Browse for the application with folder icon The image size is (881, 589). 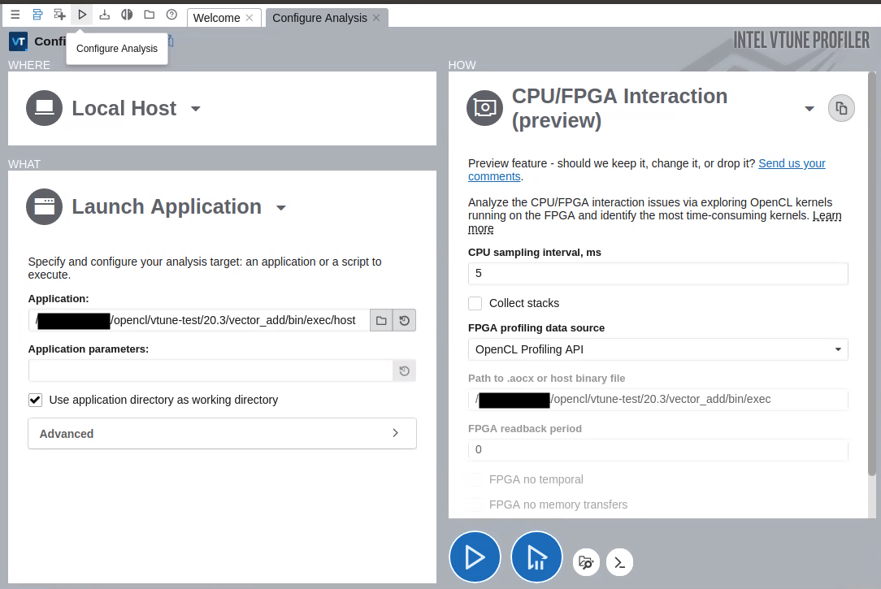(381, 321)
